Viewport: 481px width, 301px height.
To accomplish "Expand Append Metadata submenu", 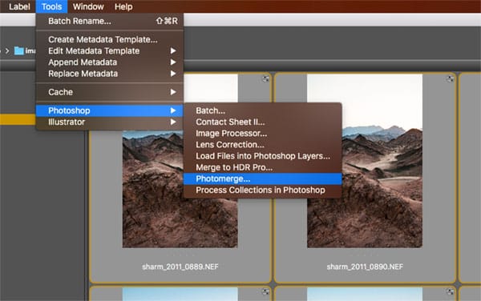I will coord(110,62).
